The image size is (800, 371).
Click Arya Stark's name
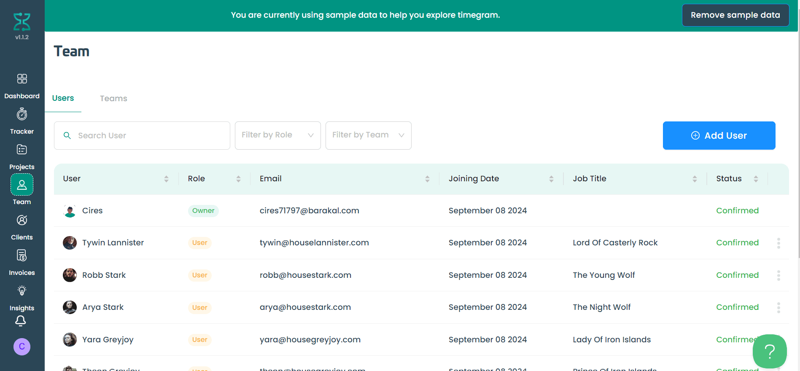click(x=103, y=307)
